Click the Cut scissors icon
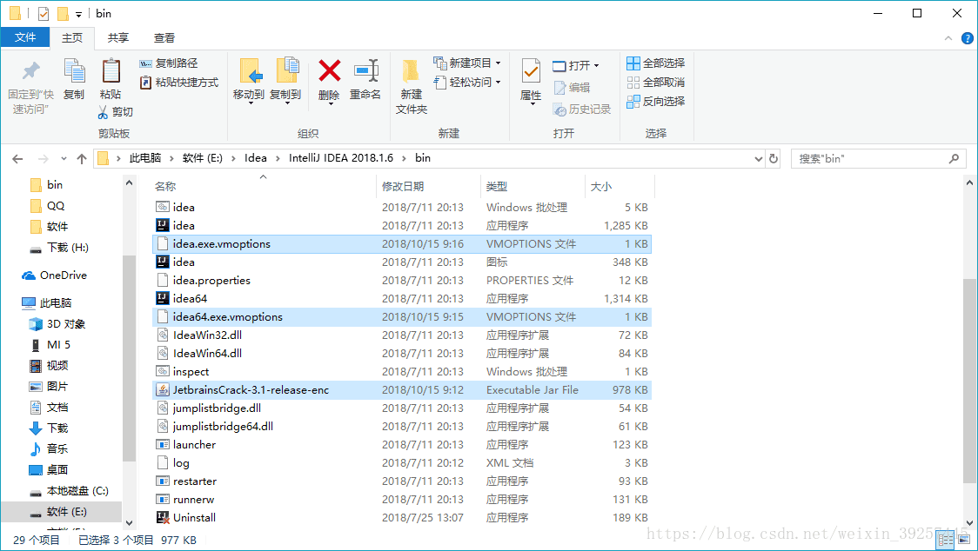This screenshot has height=551, width=978. [103, 111]
